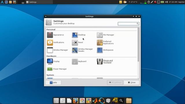Launch file cabinet icon in the dock
The width and height of the screenshot is (185, 104).
63,101
